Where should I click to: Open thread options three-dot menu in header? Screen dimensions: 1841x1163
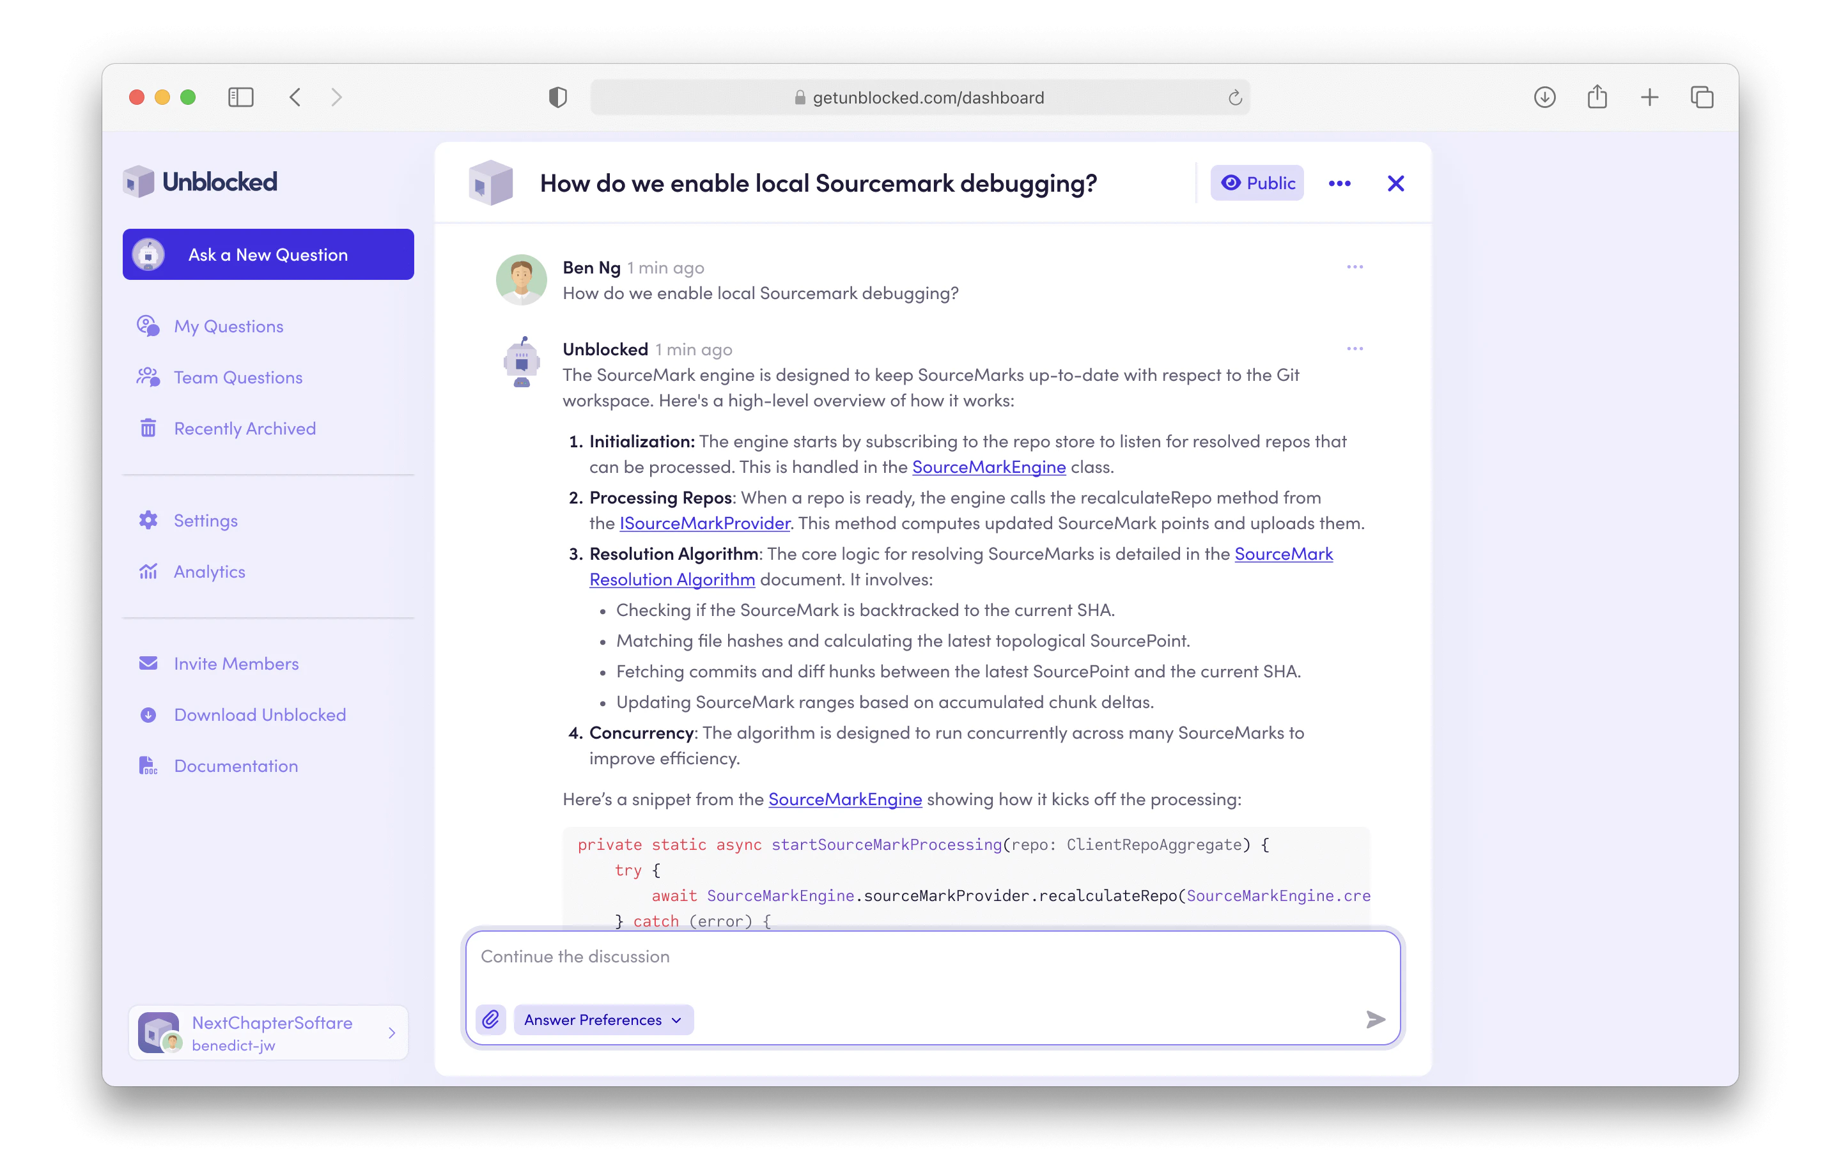(x=1339, y=183)
